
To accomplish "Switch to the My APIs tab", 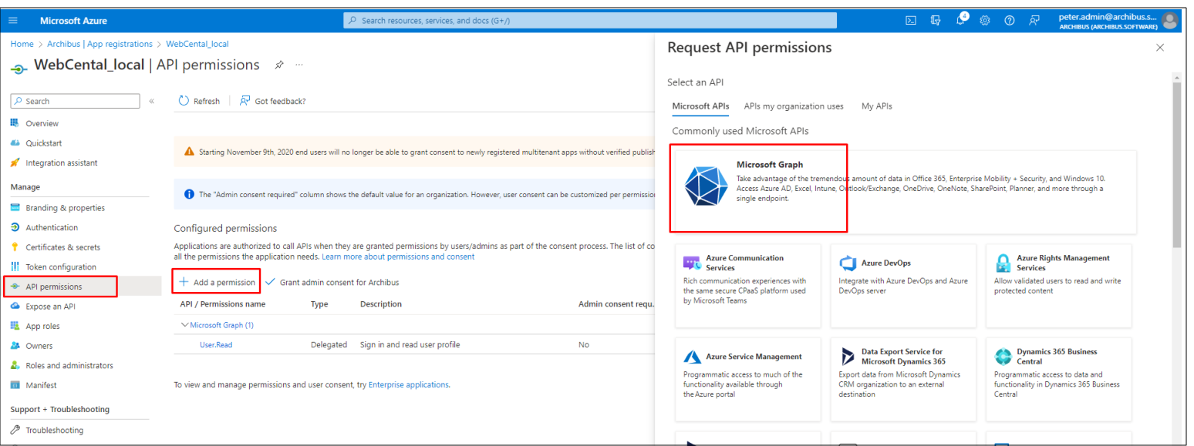I will tap(876, 106).
